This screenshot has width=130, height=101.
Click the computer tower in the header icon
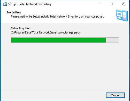pyautogui.click(x=125, y=15)
